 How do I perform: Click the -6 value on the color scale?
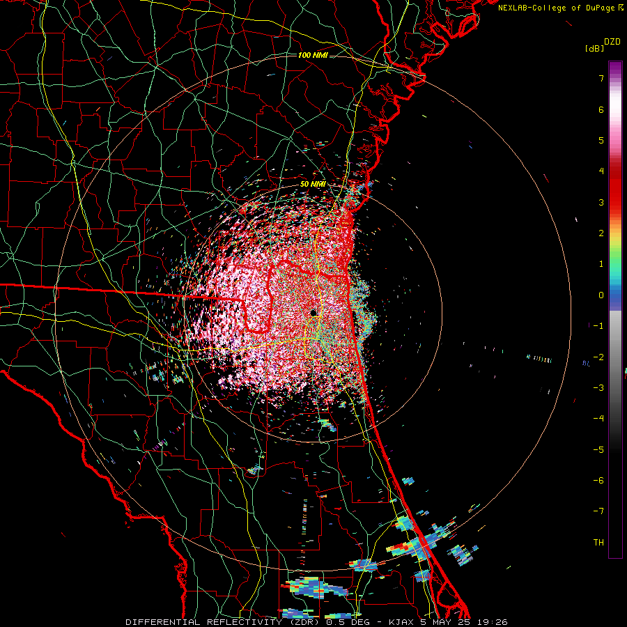(x=598, y=481)
